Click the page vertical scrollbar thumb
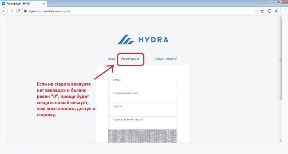 pyautogui.click(x=280, y=59)
